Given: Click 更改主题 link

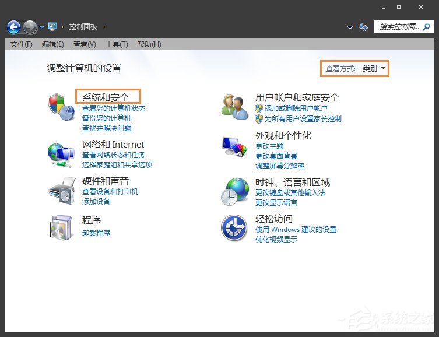Looking at the screenshot, I should tap(269, 146).
